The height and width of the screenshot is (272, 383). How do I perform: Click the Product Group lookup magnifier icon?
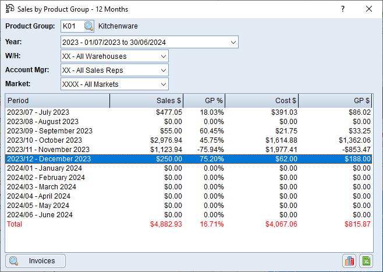pos(88,26)
